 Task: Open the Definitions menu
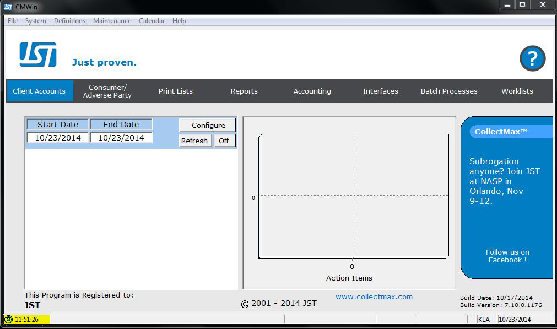click(69, 21)
